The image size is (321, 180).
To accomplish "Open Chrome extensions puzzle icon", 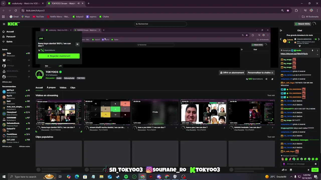I will pos(296,10).
